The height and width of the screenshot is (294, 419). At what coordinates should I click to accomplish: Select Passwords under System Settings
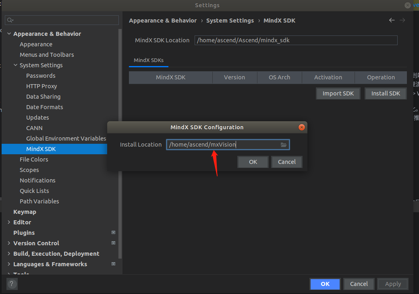pyautogui.click(x=41, y=76)
